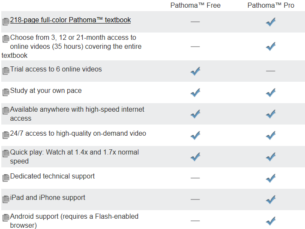Click the Pathoma Free column header
This screenshot has height=229, width=305.
195,6
